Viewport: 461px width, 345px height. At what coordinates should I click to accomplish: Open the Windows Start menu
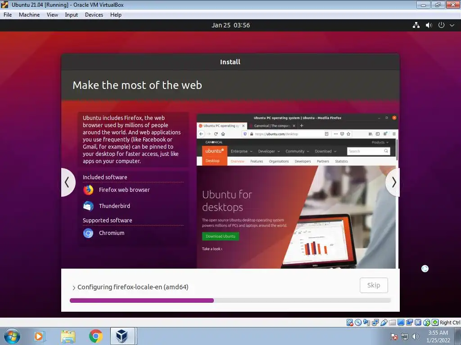pyautogui.click(x=12, y=336)
